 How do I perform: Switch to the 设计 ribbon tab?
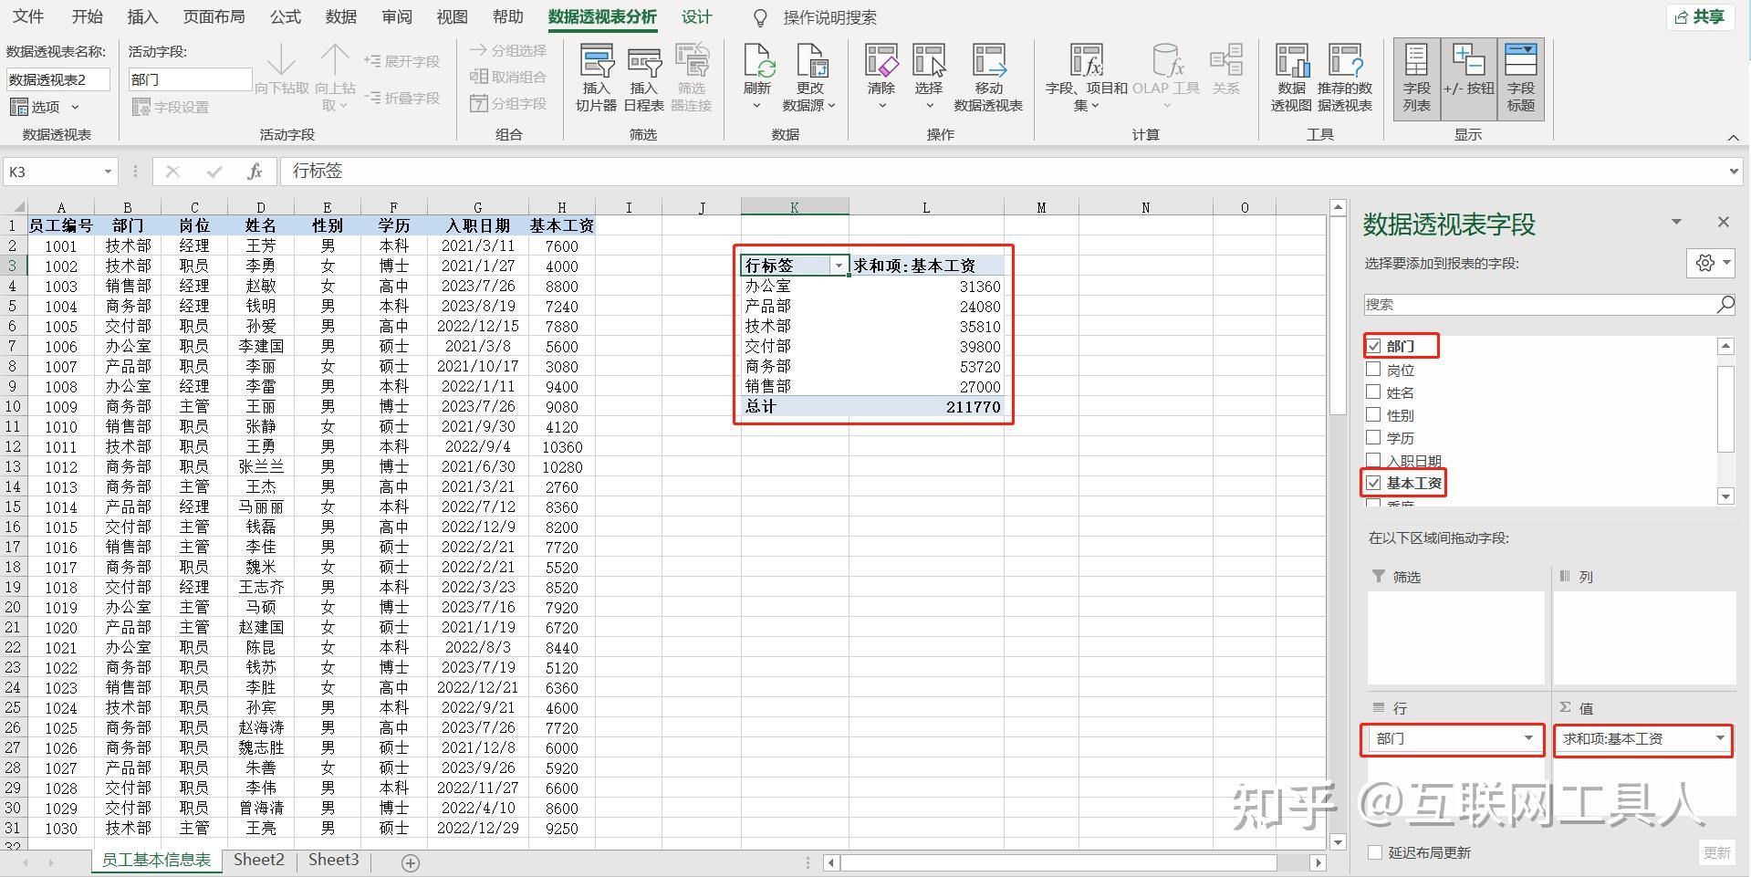tap(696, 16)
